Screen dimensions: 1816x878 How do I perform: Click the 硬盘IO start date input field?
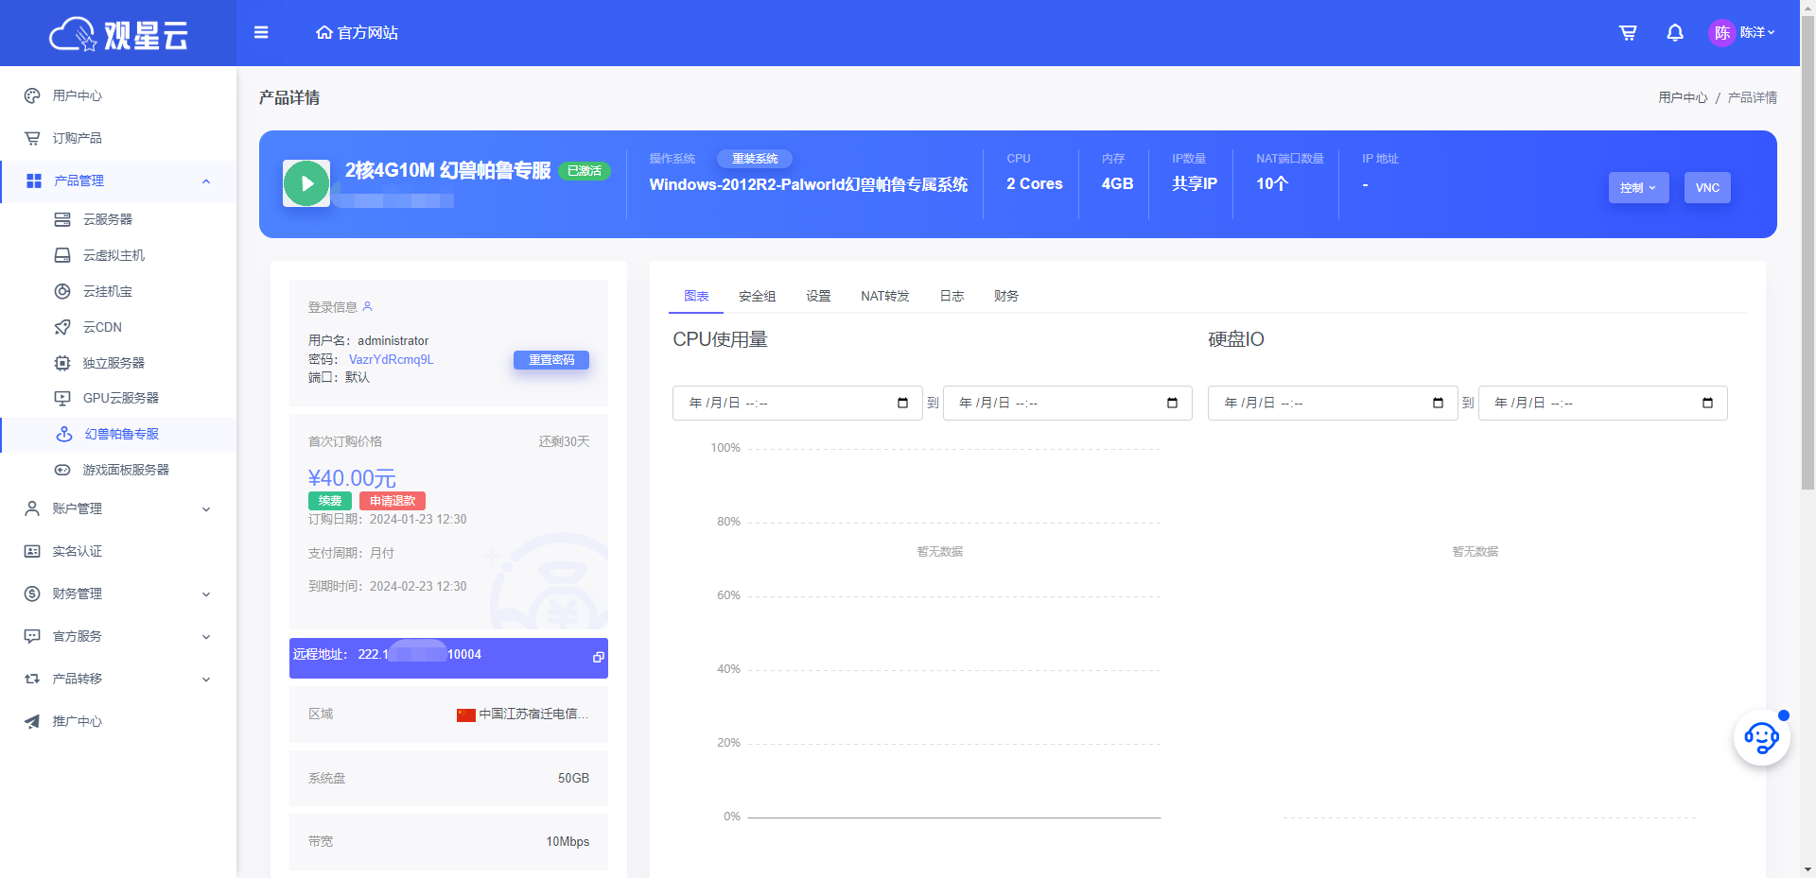tap(1324, 404)
